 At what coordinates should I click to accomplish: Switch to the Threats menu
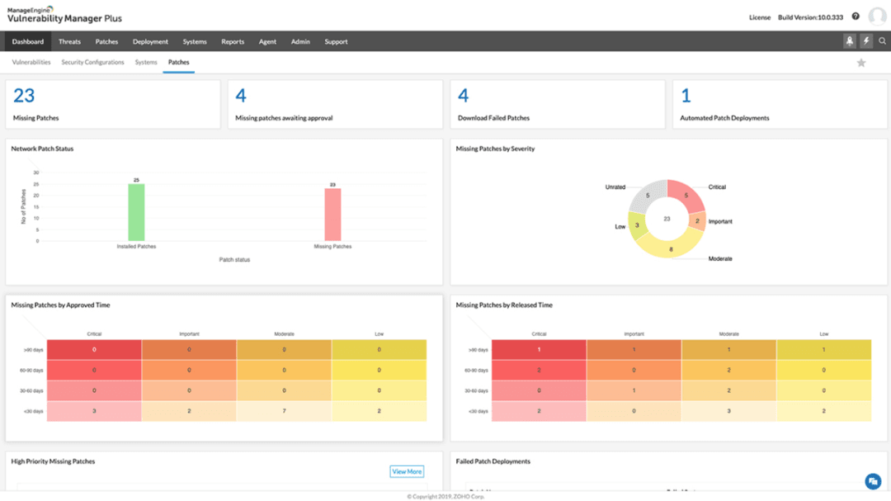click(x=69, y=40)
